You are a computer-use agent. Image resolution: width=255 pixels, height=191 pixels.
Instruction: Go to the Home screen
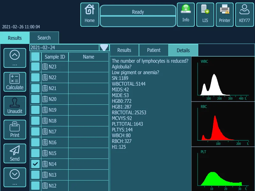coord(90,15)
